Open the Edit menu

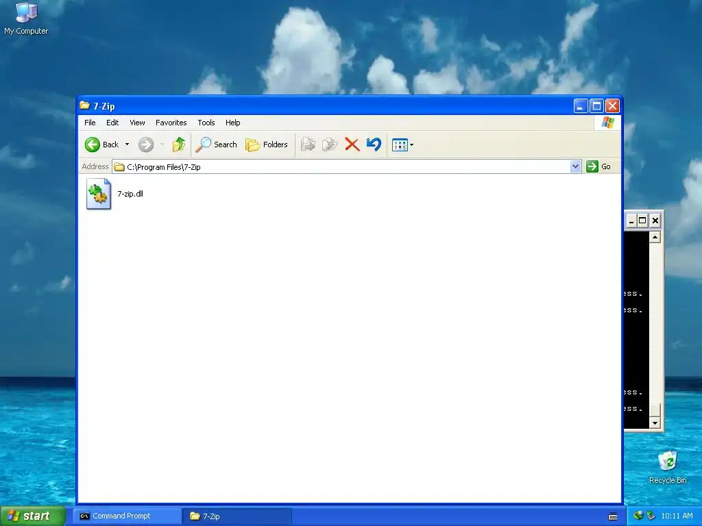click(x=112, y=123)
